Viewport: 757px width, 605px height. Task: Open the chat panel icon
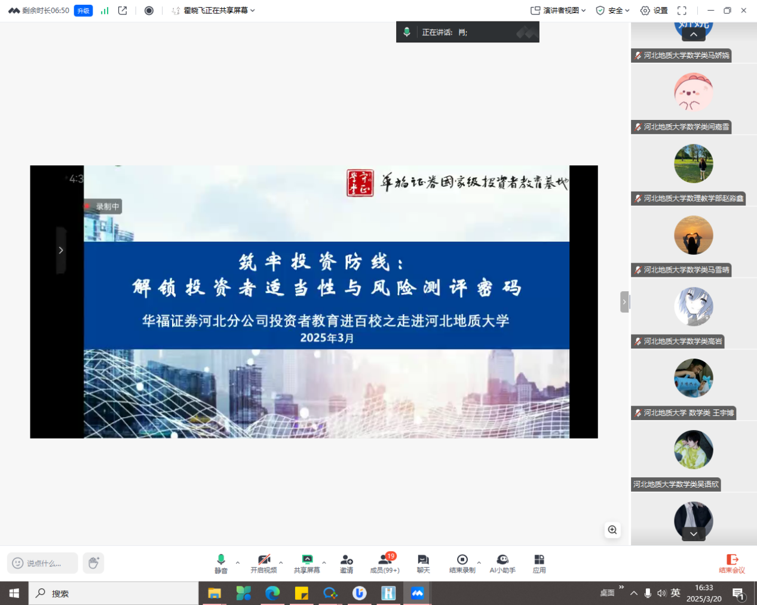tap(423, 563)
